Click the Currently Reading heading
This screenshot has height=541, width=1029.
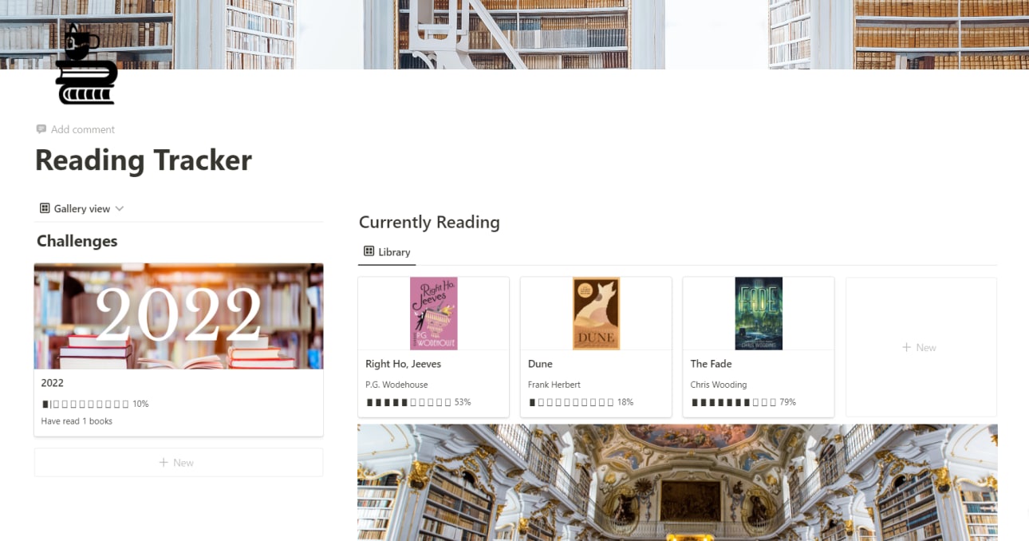tap(429, 223)
